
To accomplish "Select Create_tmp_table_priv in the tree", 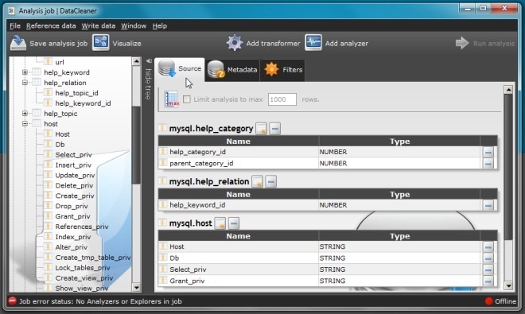I will point(93,258).
